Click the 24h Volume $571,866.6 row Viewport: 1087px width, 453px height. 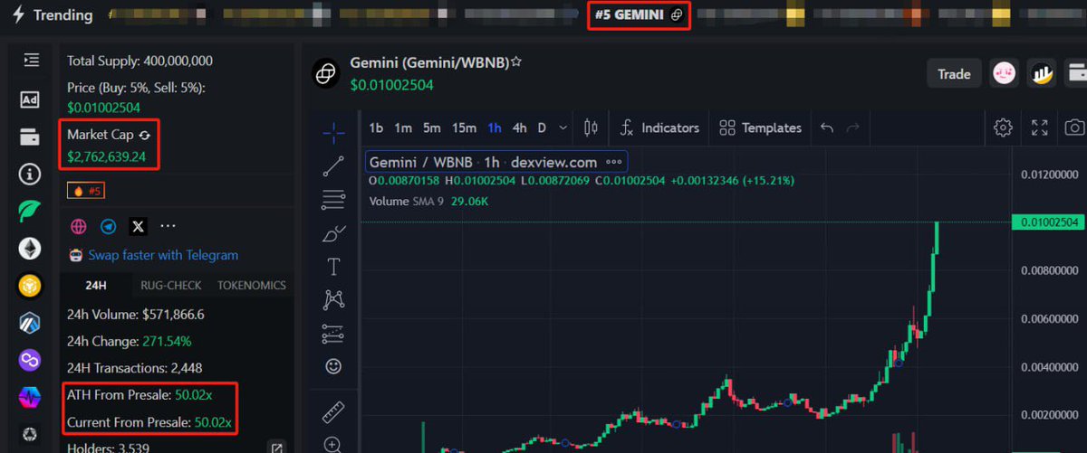point(136,315)
